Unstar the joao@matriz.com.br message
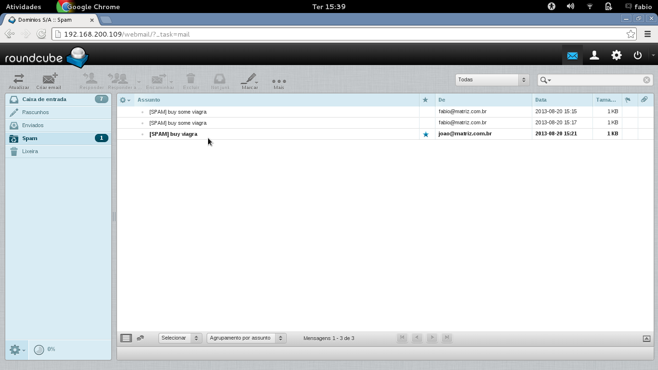The width and height of the screenshot is (658, 370). pyautogui.click(x=425, y=134)
